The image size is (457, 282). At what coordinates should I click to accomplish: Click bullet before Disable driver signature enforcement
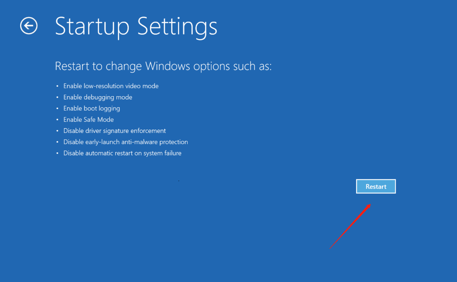[x=57, y=131]
